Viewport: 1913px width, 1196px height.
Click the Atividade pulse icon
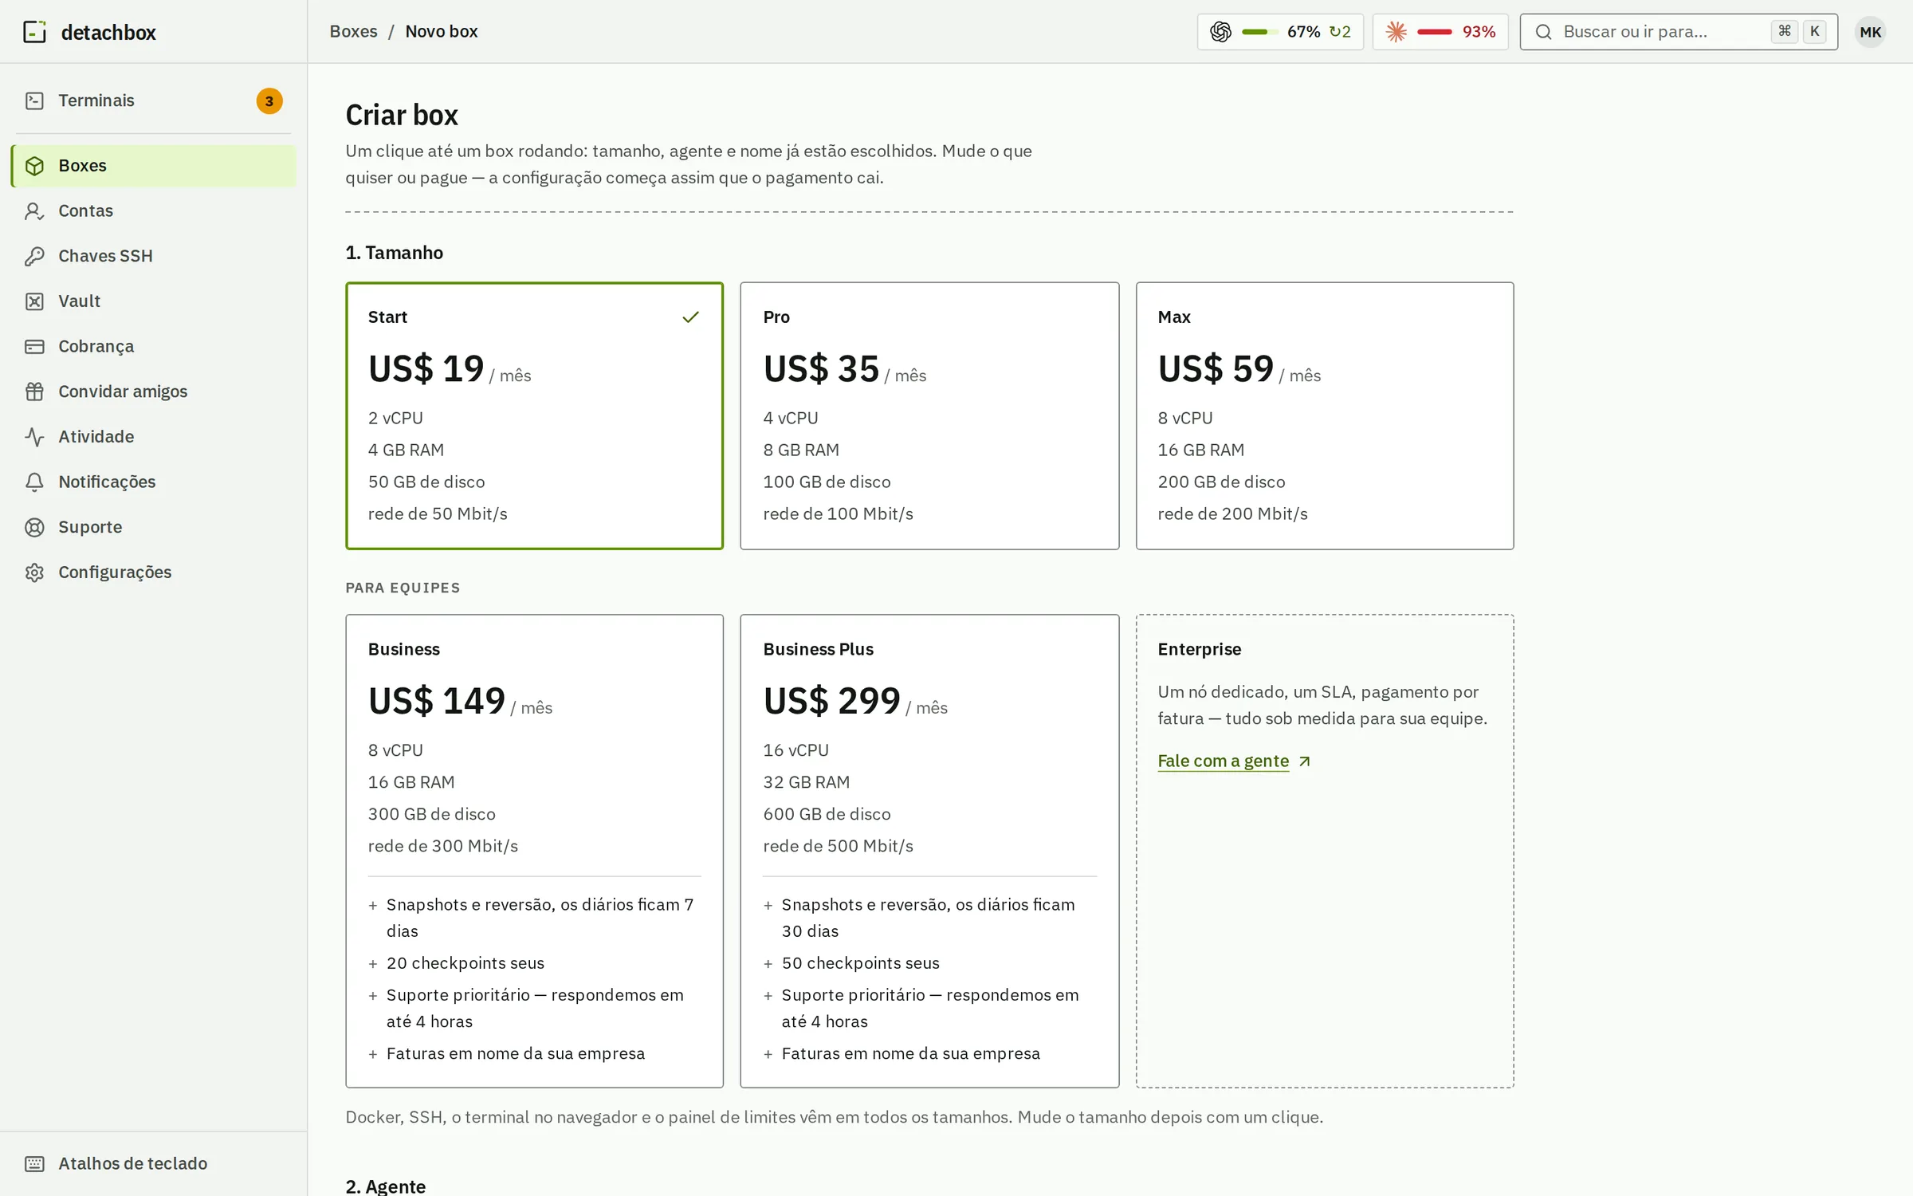34,437
